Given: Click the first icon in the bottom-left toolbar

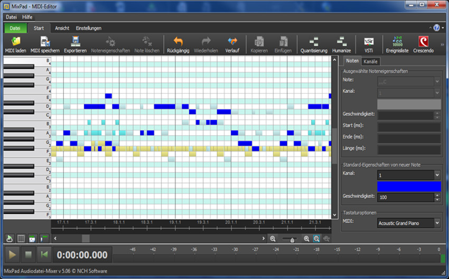Looking at the screenshot, I should pos(10,238).
